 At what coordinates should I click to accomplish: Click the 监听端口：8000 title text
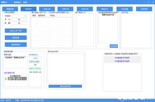pos(20,2)
